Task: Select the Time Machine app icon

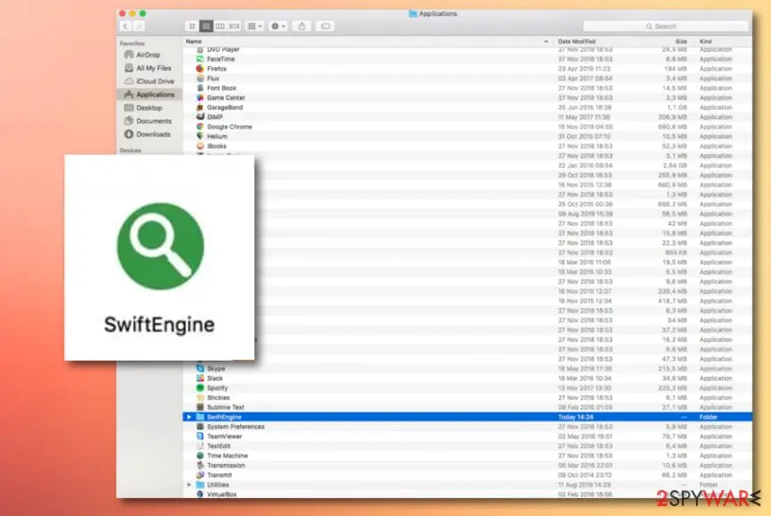Action: (200, 456)
